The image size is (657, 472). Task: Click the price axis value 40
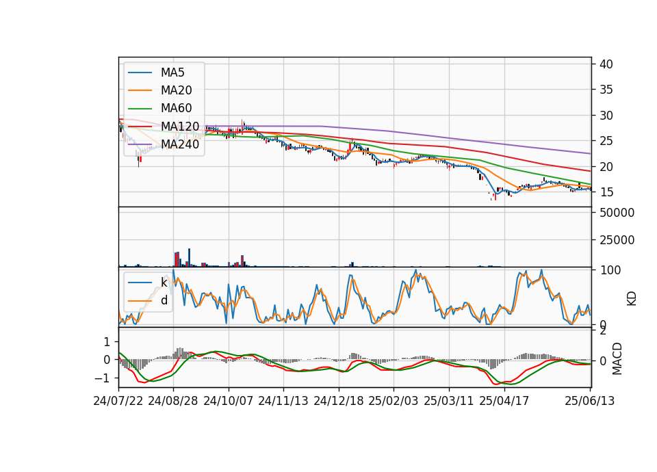tap(606, 64)
